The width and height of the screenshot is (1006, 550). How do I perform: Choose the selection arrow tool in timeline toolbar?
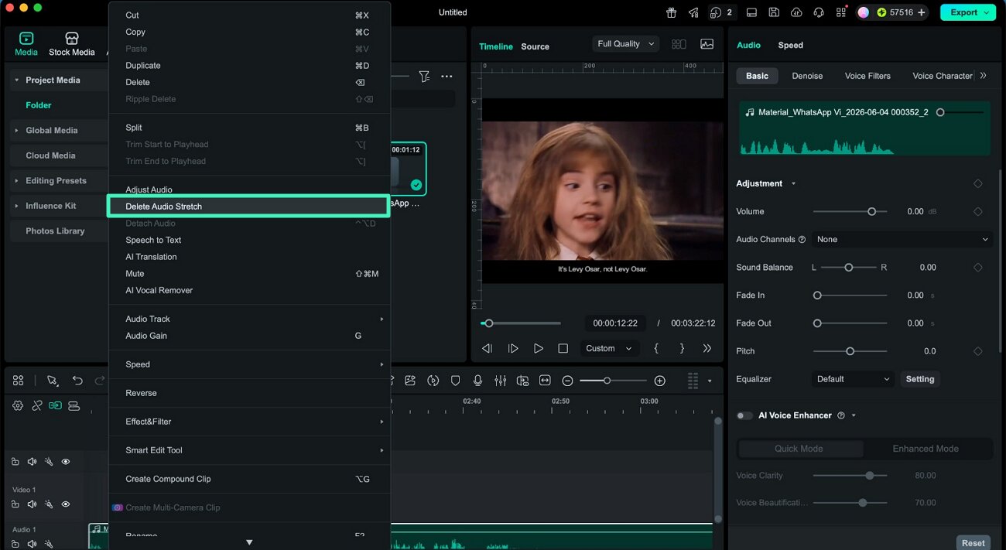coord(52,381)
